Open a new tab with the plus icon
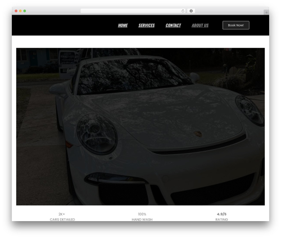Screen dimensions: 281x238 tap(266, 12)
